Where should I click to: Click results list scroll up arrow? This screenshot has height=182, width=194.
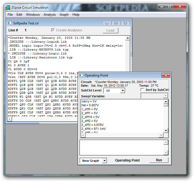click(x=166, y=102)
